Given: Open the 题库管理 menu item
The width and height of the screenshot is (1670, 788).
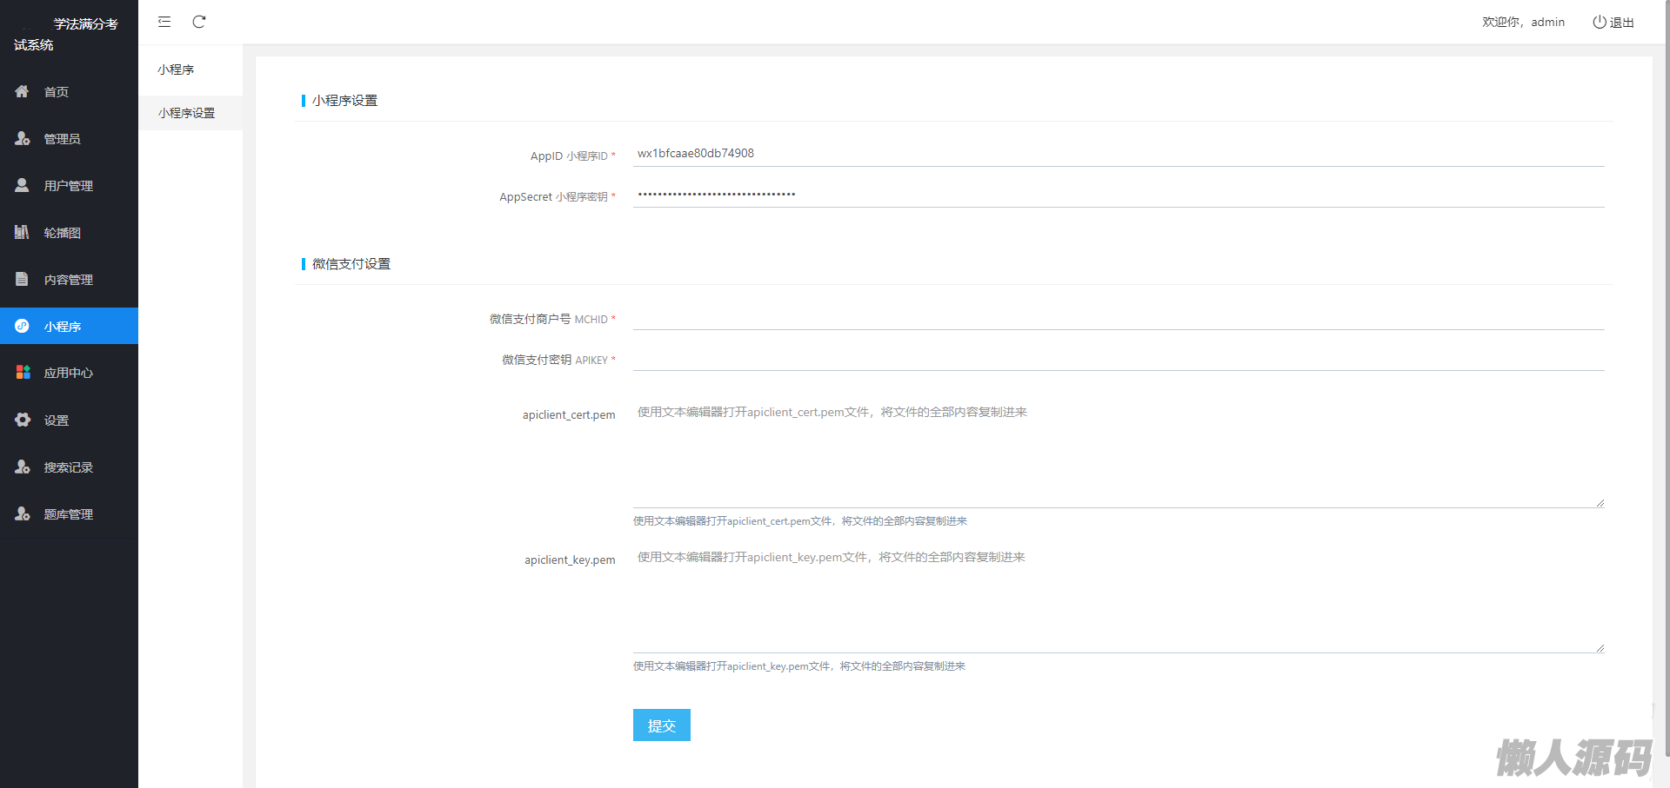Looking at the screenshot, I should point(68,514).
